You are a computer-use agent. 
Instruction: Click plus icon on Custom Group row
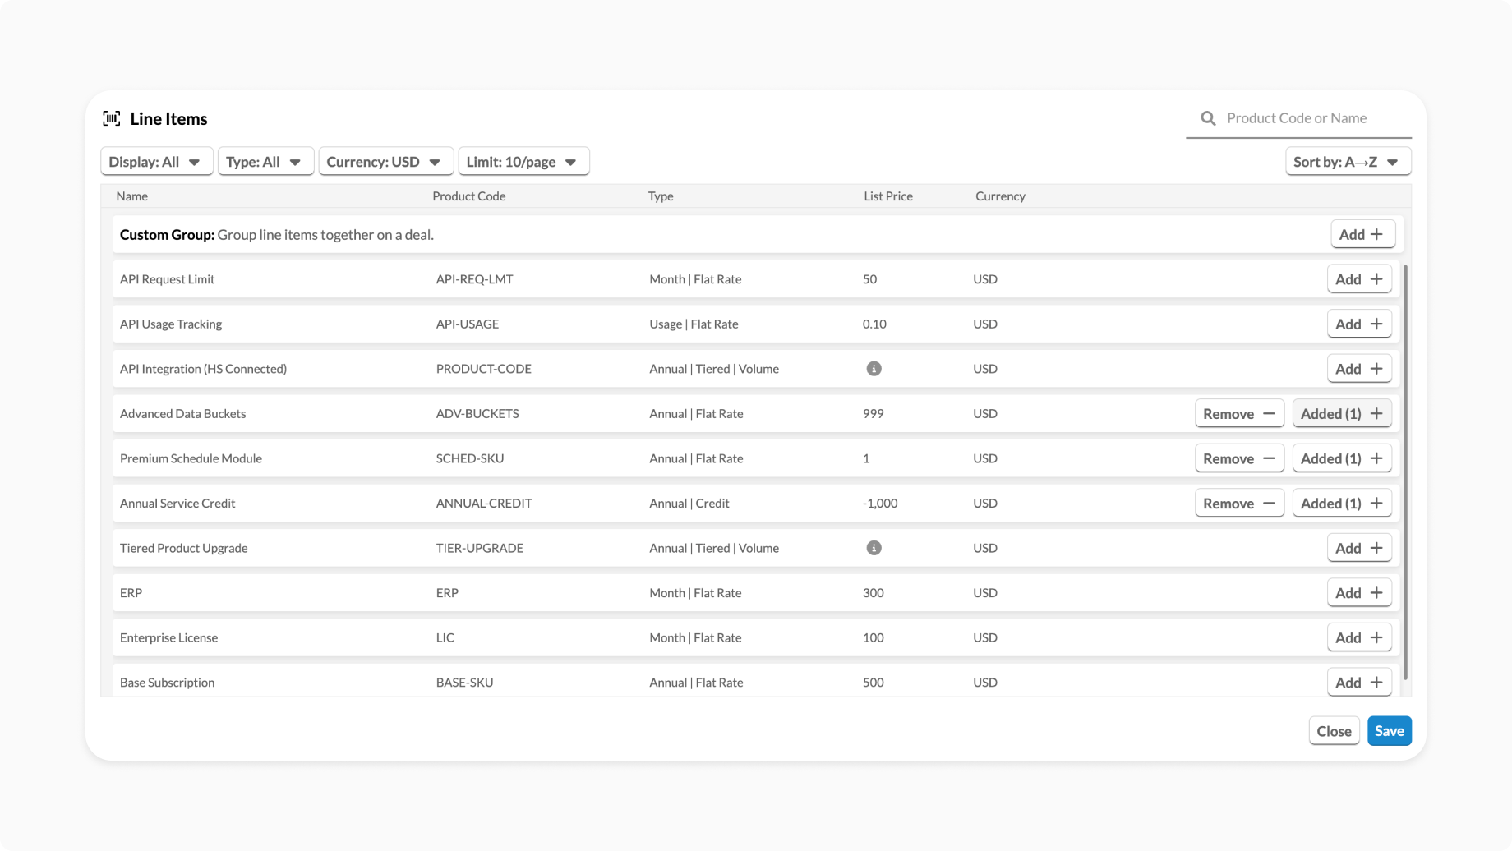coord(1376,235)
